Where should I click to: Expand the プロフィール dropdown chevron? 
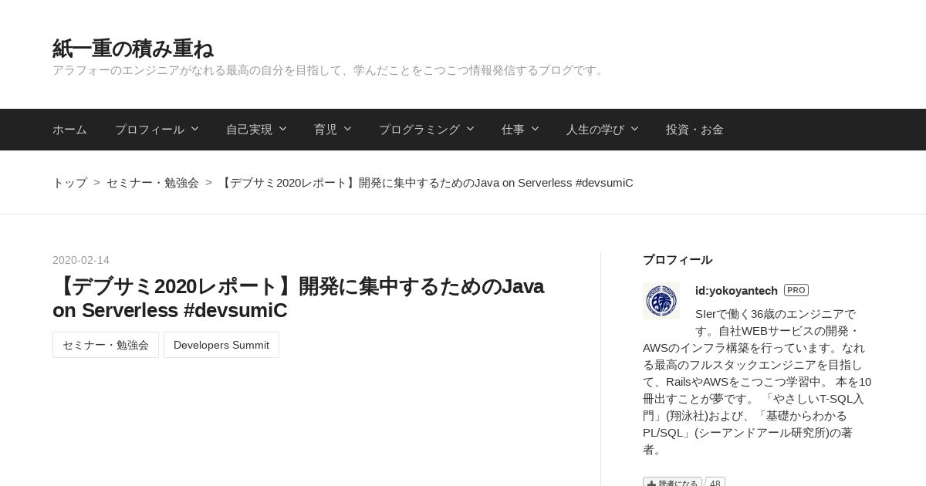click(x=194, y=129)
